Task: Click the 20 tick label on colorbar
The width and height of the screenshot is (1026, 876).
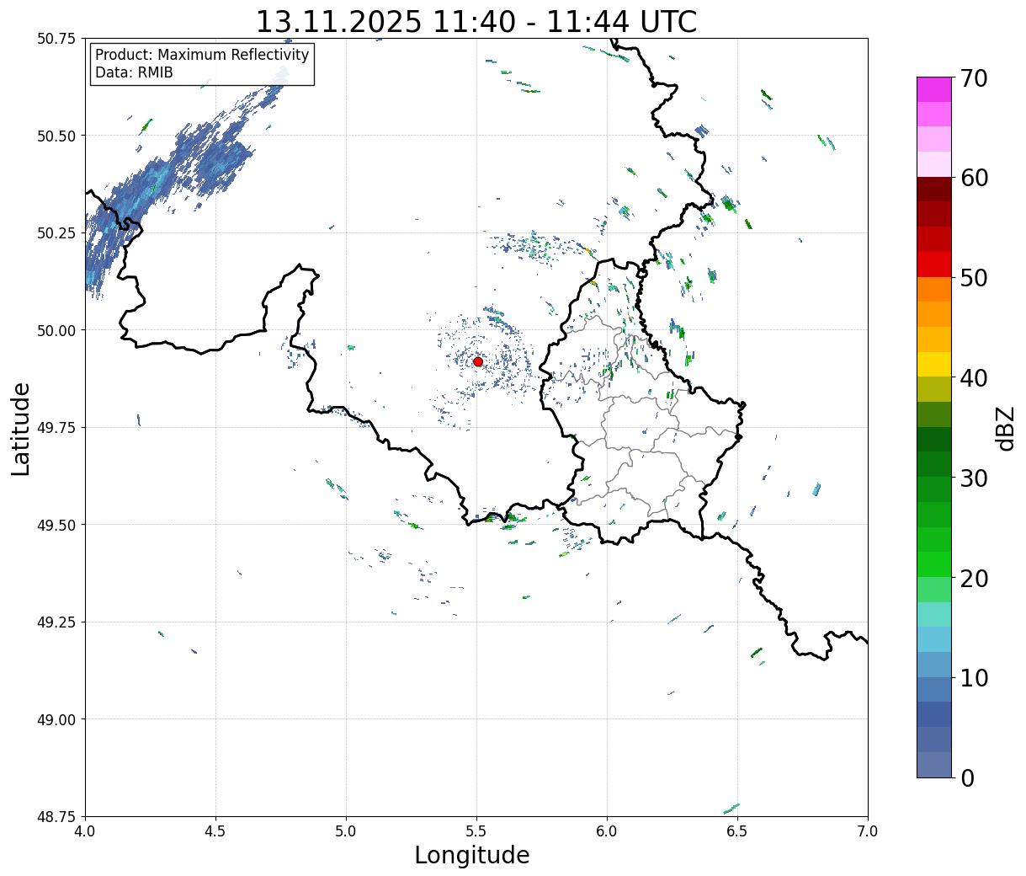Action: tap(973, 579)
